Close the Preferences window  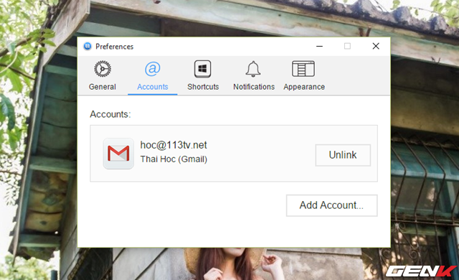click(376, 46)
